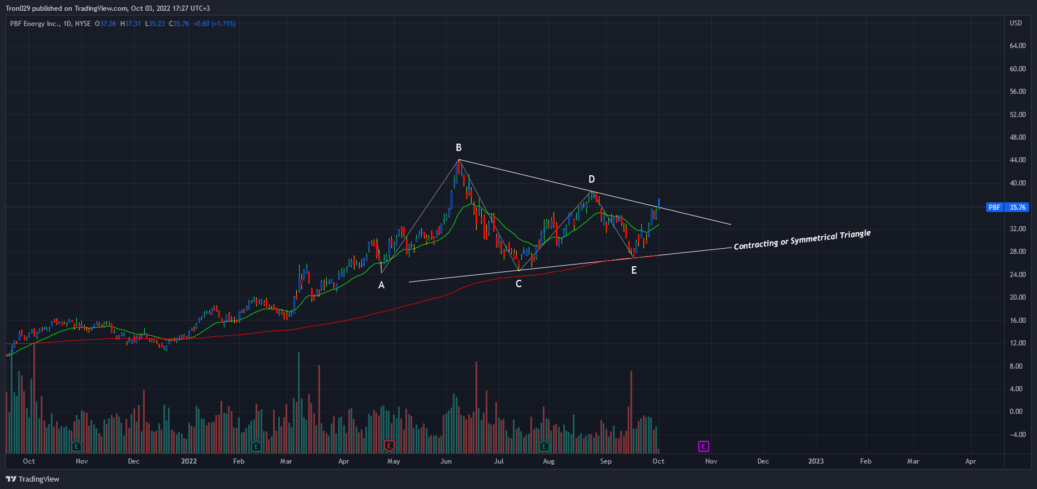Click the May time axis label
This screenshot has width=1037, height=489.
click(x=394, y=461)
